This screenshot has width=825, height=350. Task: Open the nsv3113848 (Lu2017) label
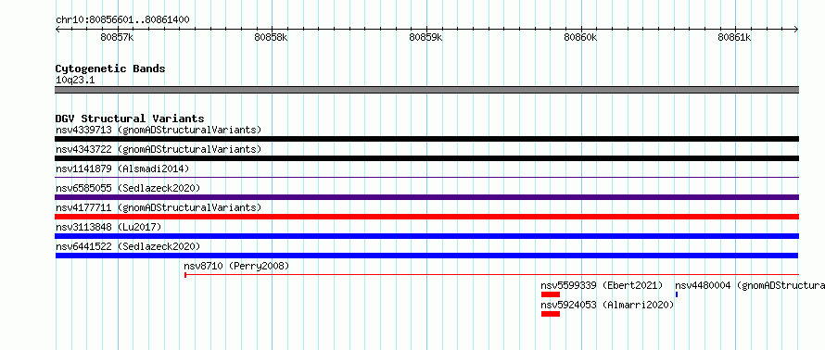pyautogui.click(x=108, y=227)
